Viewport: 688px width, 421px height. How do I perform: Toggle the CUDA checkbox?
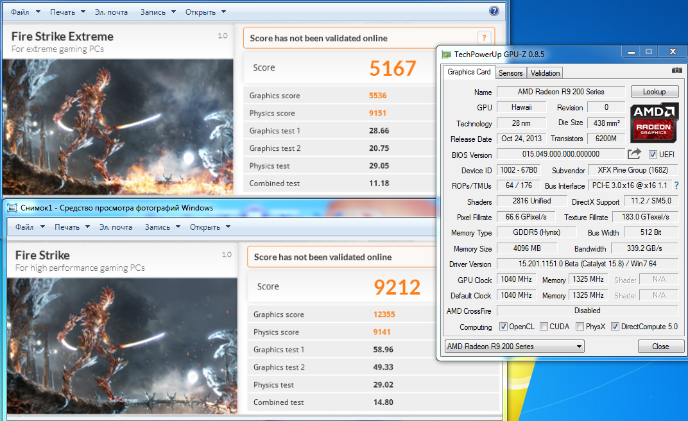(544, 327)
